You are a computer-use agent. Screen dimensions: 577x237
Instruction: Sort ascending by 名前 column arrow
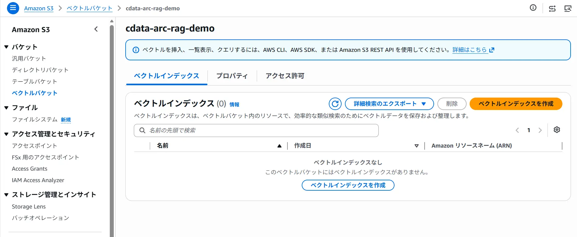coord(279,146)
